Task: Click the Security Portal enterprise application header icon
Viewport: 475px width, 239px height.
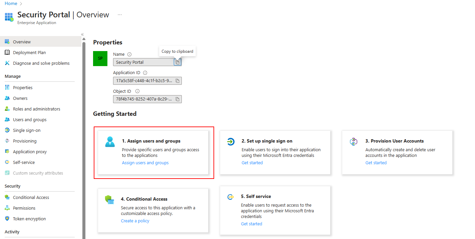Action: point(9,17)
